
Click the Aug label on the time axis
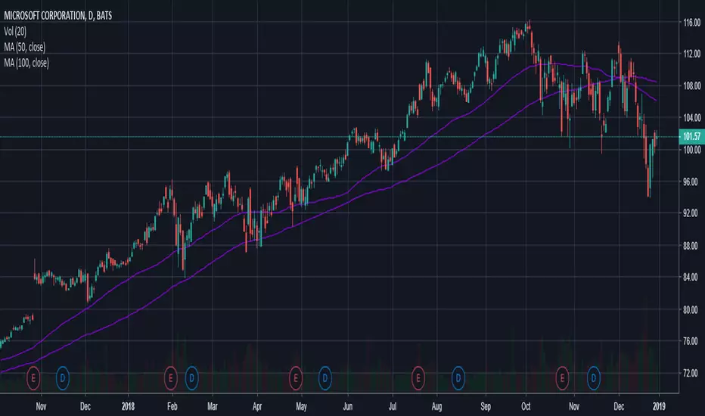(436, 407)
